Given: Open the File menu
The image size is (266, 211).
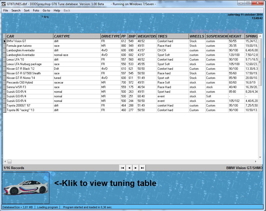Looking at the screenshot, I should [x=6, y=10].
